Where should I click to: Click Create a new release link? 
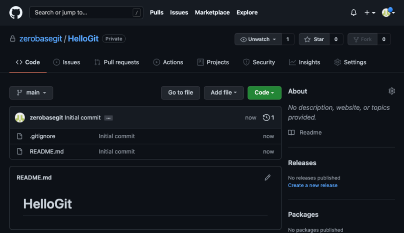point(313,185)
